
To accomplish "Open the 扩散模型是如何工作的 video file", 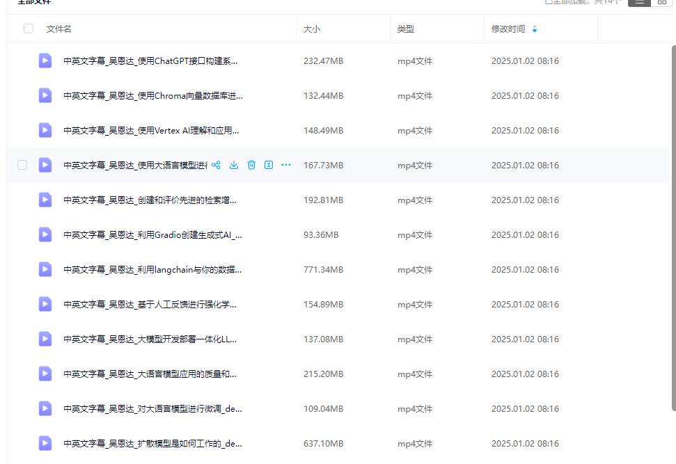I will pos(152,443).
